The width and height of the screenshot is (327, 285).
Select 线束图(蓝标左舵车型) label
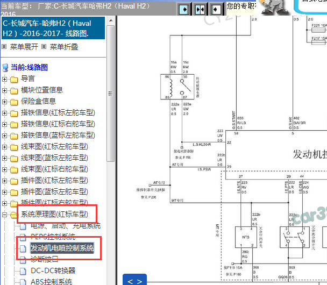(x=54, y=158)
